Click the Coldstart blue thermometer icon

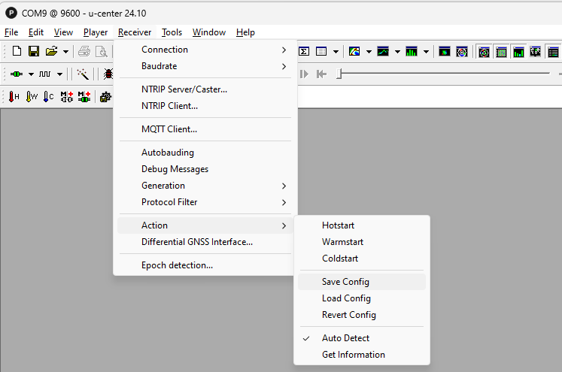(x=48, y=97)
